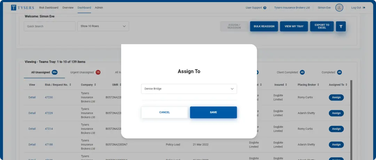The height and width of the screenshot is (160, 376).
Task: Open the Assign To dropdown showing Denise Bridge
Action: pyautogui.click(x=189, y=89)
